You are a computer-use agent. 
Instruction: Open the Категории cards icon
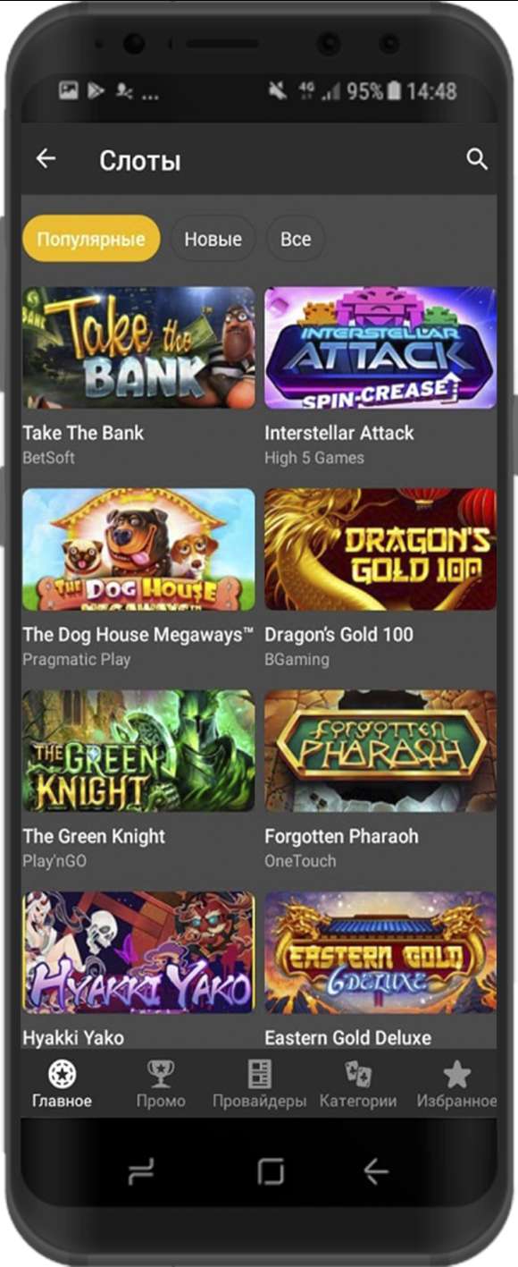358,1074
